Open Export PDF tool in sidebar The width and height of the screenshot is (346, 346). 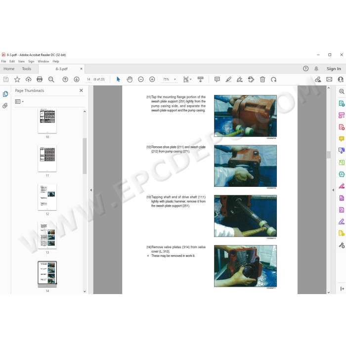point(342,103)
